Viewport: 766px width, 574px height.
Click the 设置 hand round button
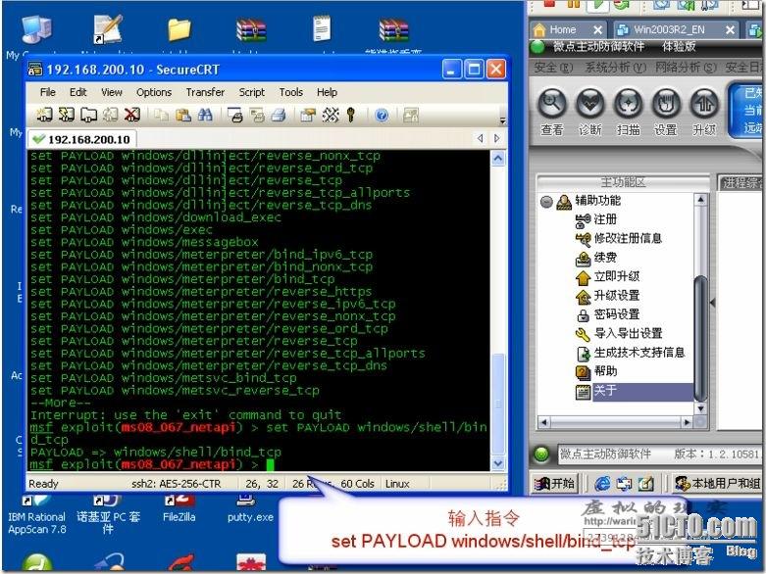pos(666,104)
